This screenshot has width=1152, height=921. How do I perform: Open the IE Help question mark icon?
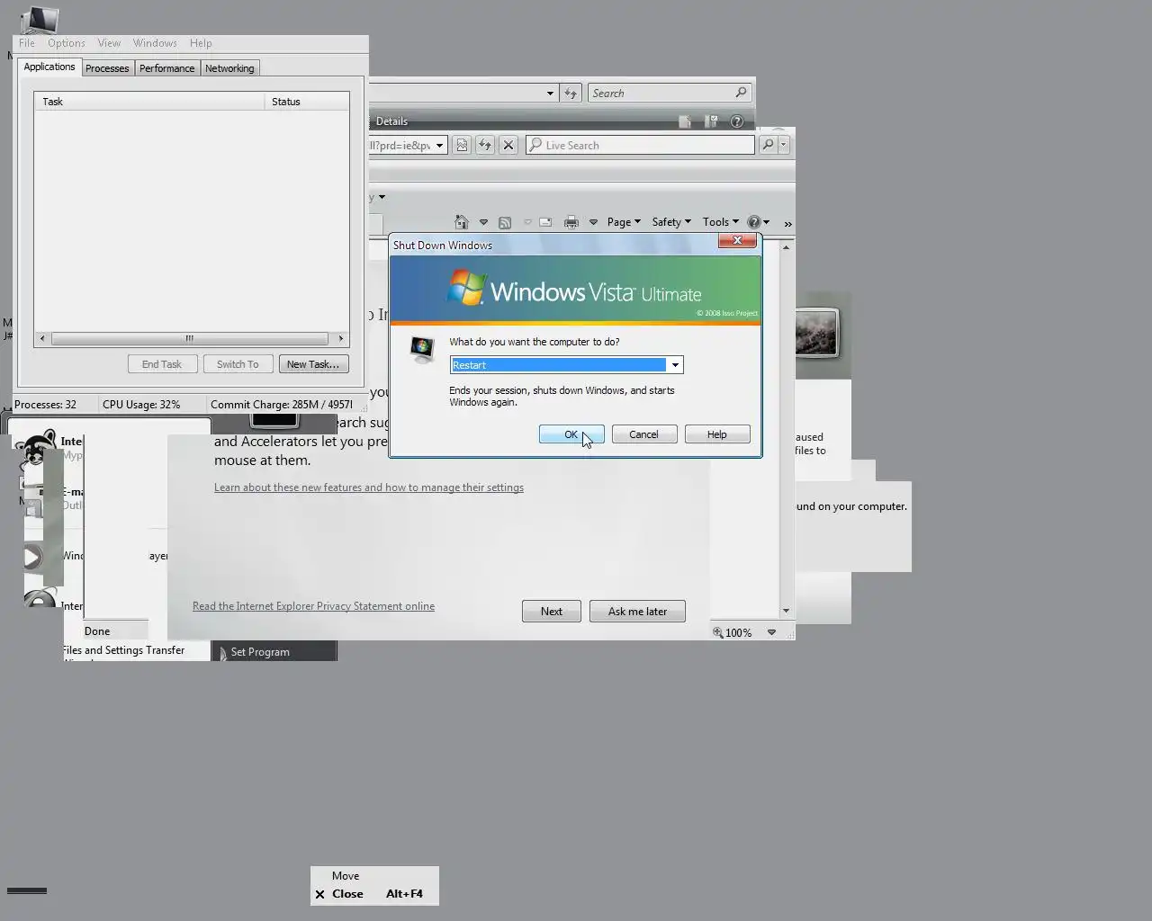pos(754,222)
